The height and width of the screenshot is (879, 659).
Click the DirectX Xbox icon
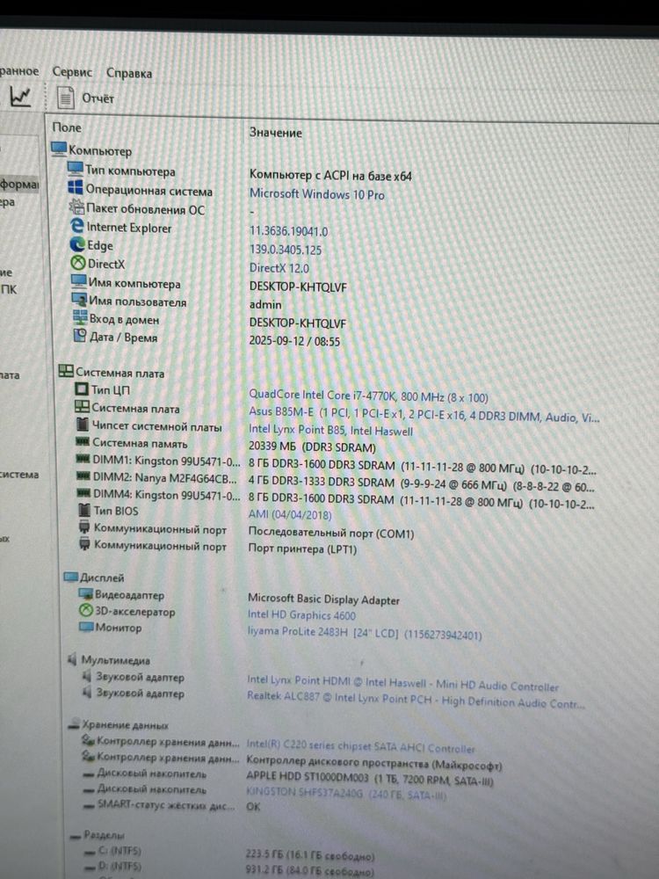click(x=78, y=263)
